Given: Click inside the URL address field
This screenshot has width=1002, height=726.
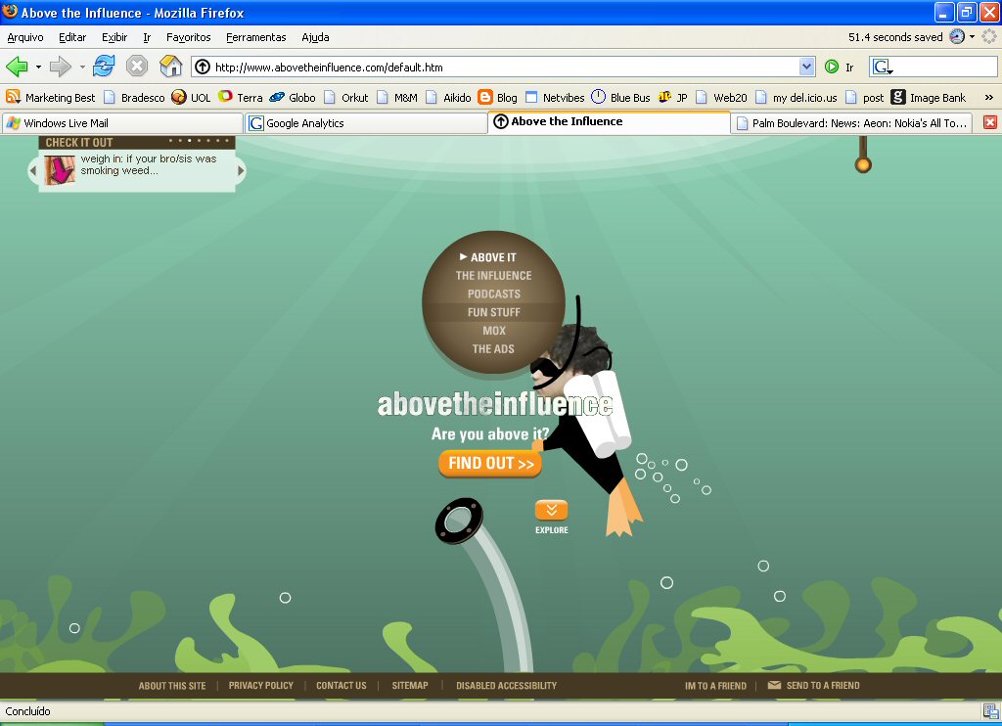Looking at the screenshot, I should [x=505, y=68].
